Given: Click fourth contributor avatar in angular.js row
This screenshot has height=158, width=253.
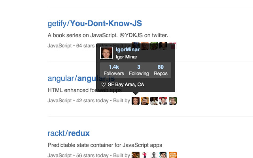Looking at the screenshot, I should (x=163, y=101).
